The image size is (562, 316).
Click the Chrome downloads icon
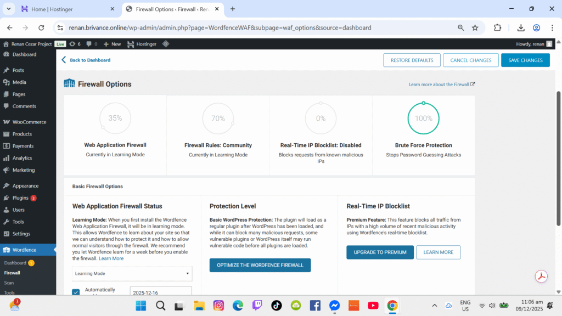(520, 28)
